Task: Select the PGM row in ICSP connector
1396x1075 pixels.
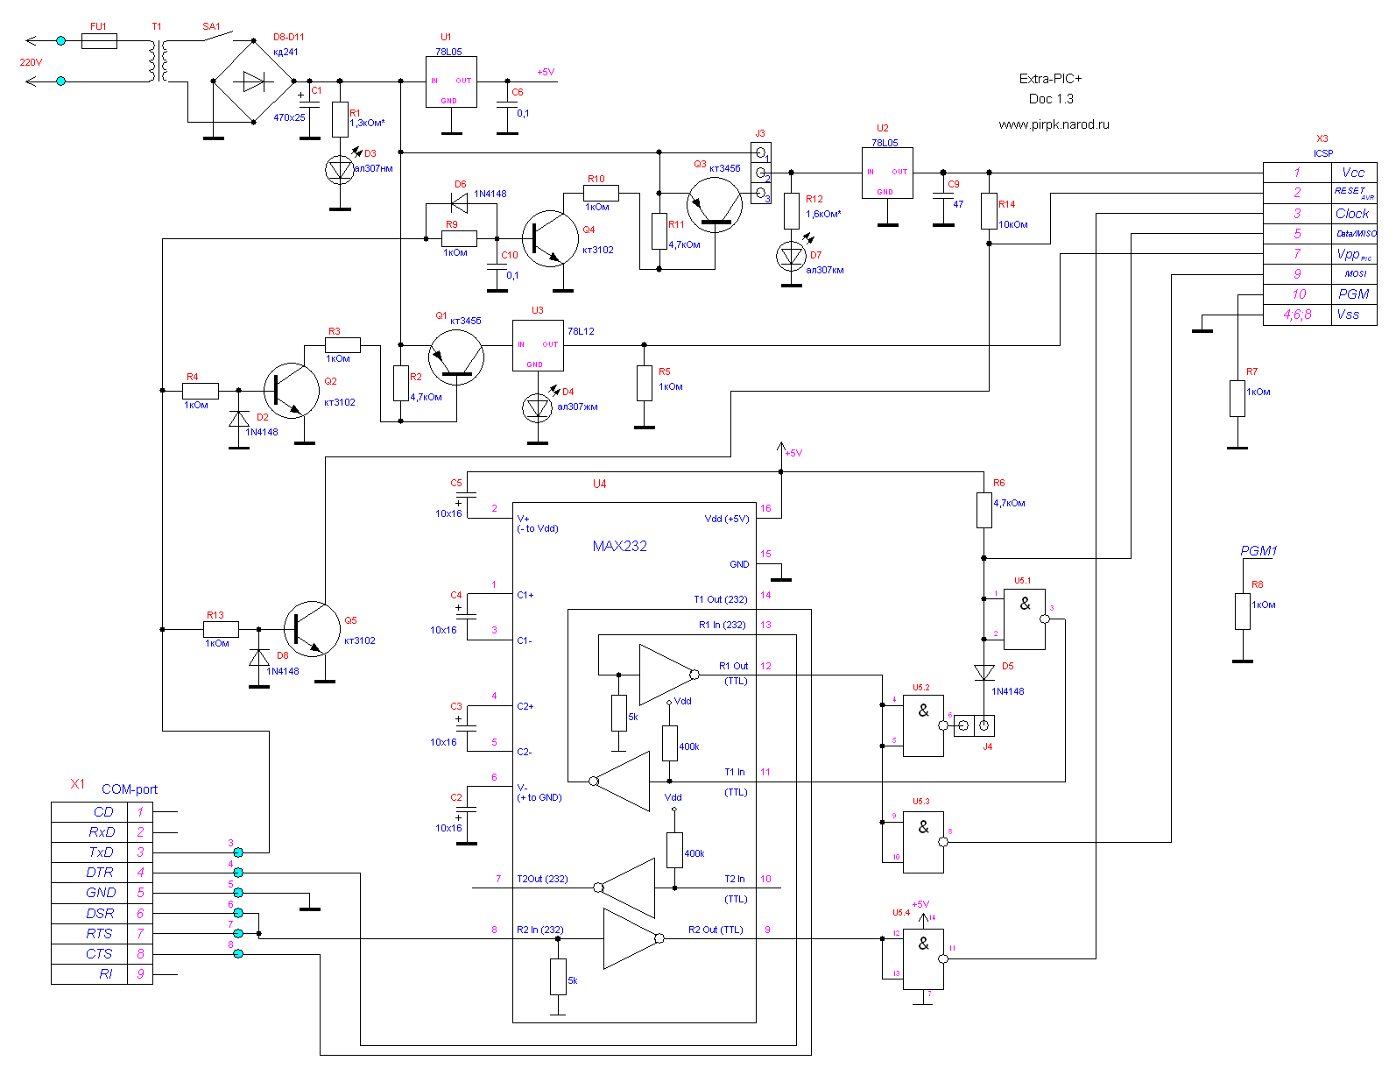Action: pos(1319,294)
